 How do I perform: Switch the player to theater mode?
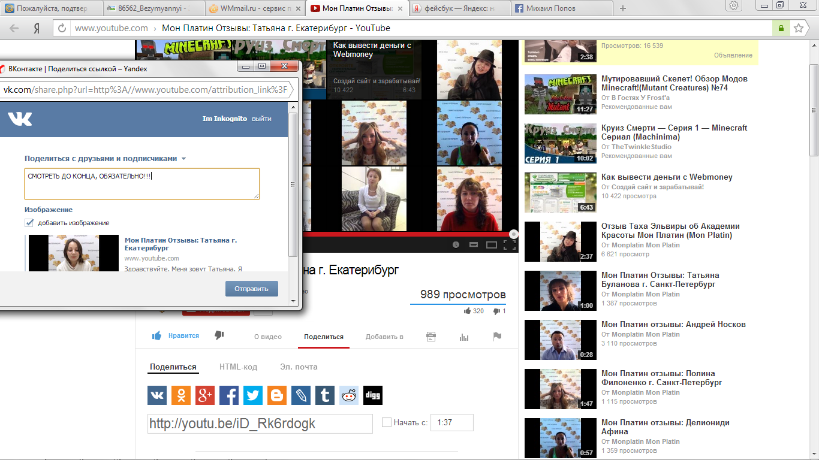[x=491, y=244]
